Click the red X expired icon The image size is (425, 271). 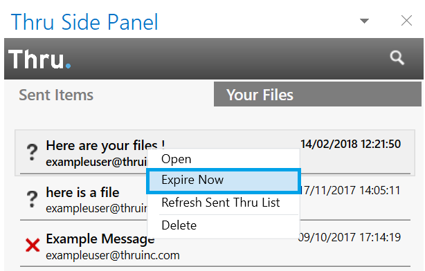coord(33,245)
